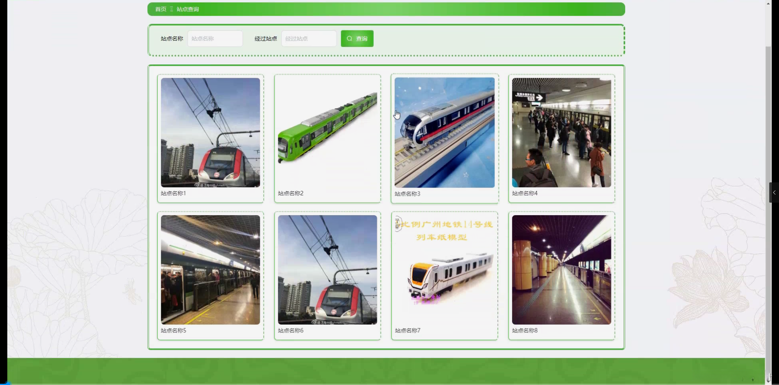Screen dimensions: 779x385
Task: Click the 站点名称1 caption text
Action: (x=173, y=193)
